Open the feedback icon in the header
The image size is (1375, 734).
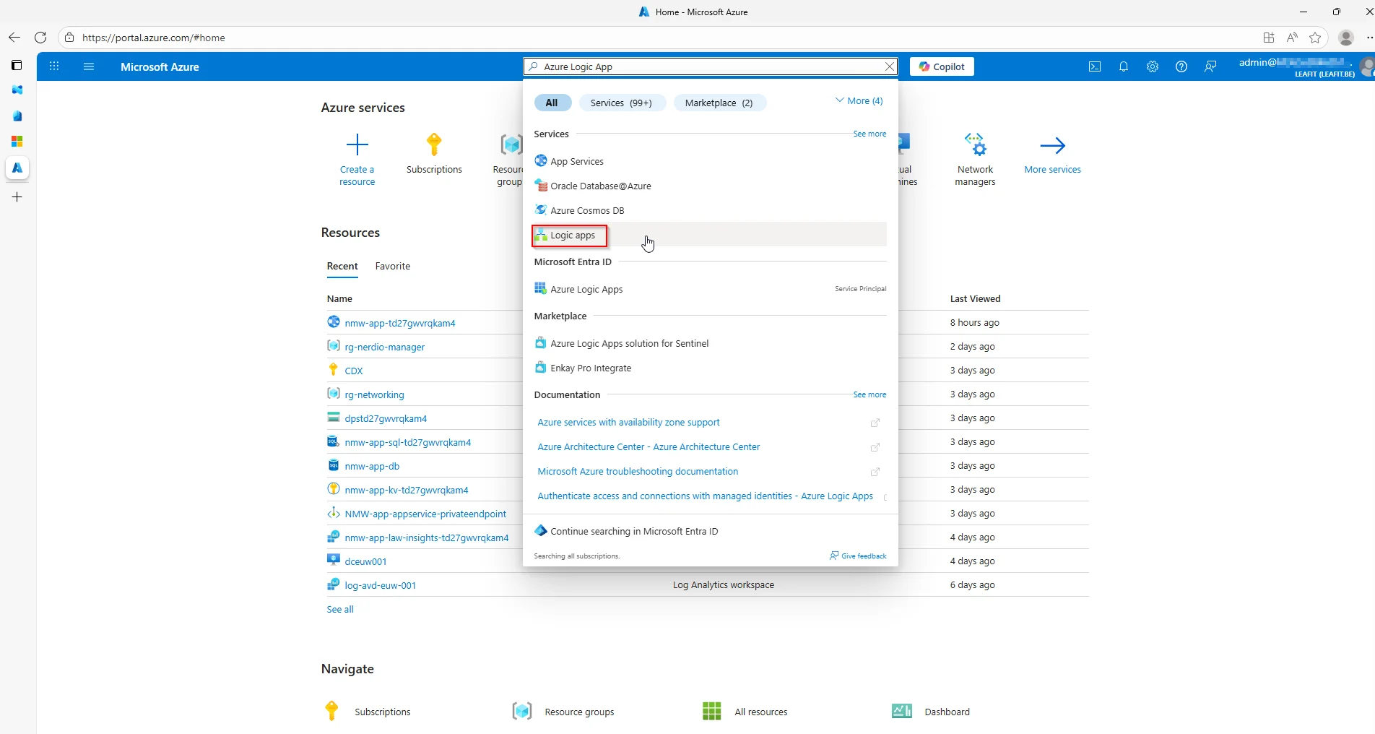pyautogui.click(x=1210, y=66)
